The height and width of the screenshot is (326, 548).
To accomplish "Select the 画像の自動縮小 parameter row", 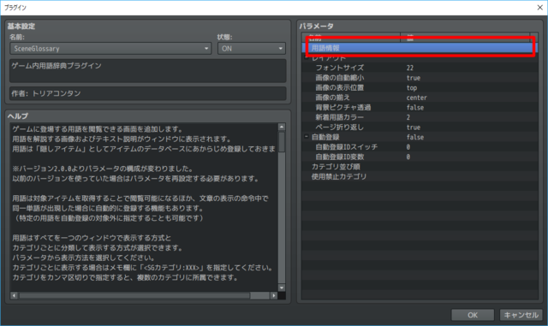I will tap(420, 78).
